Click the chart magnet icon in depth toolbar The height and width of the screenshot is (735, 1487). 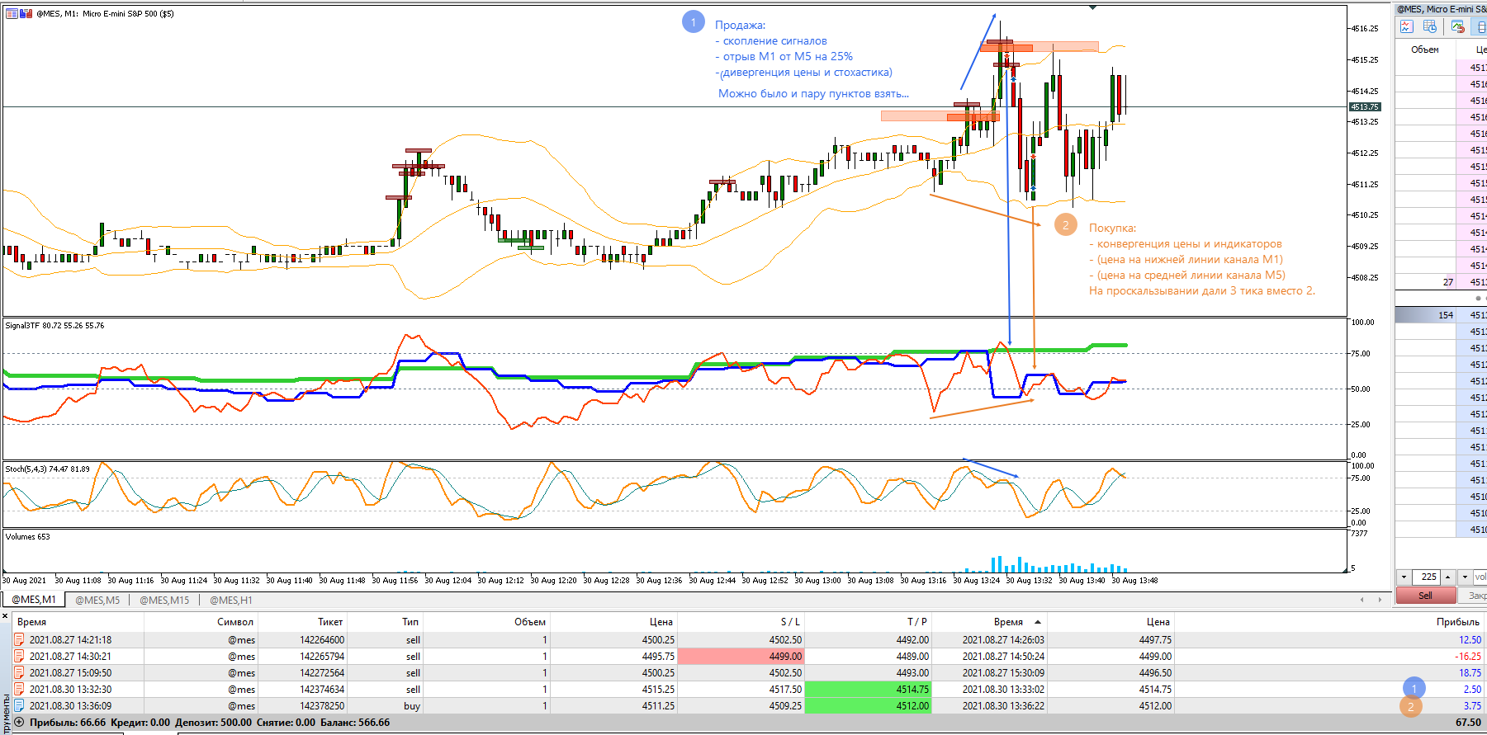pos(1458,26)
